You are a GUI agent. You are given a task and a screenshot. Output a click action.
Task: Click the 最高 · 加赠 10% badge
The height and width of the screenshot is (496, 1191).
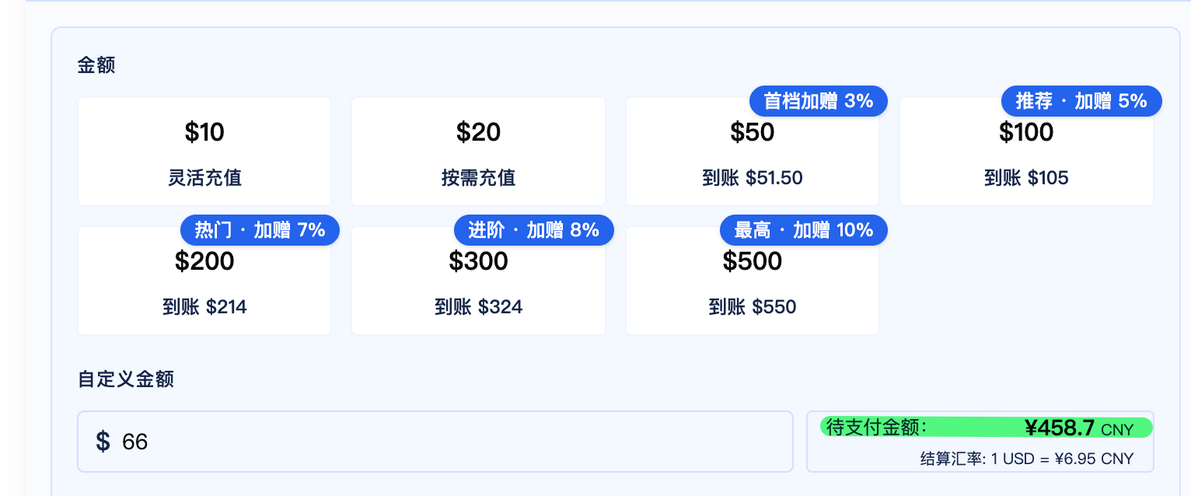pyautogui.click(x=804, y=230)
